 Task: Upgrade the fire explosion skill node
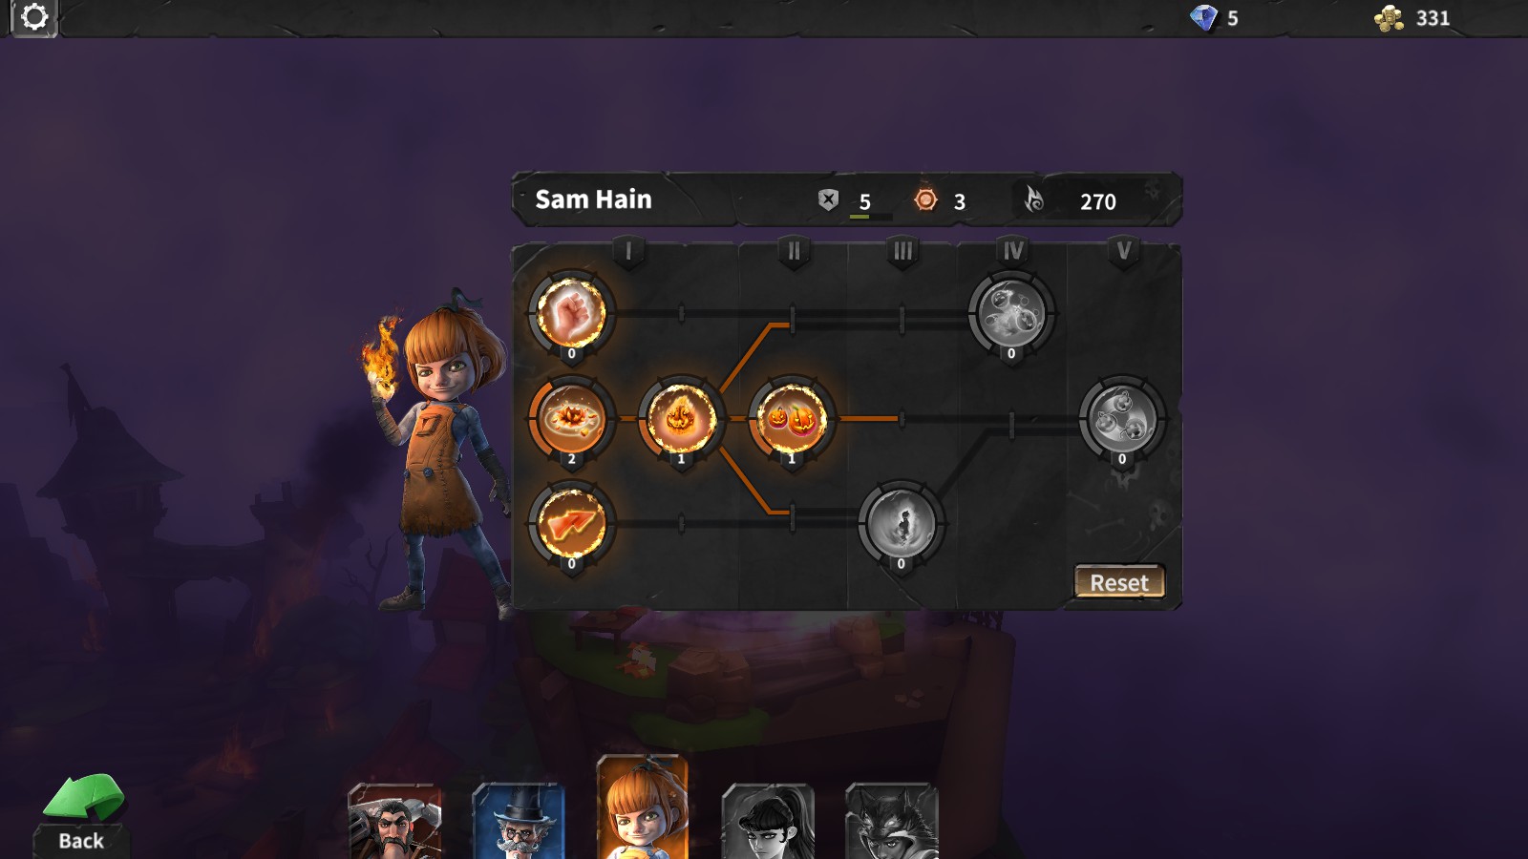point(571,419)
